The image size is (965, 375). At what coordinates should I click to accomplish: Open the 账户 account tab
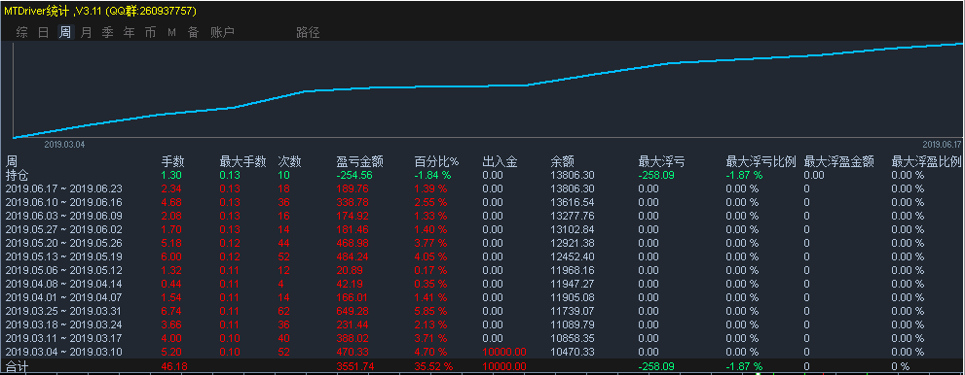pyautogui.click(x=223, y=32)
